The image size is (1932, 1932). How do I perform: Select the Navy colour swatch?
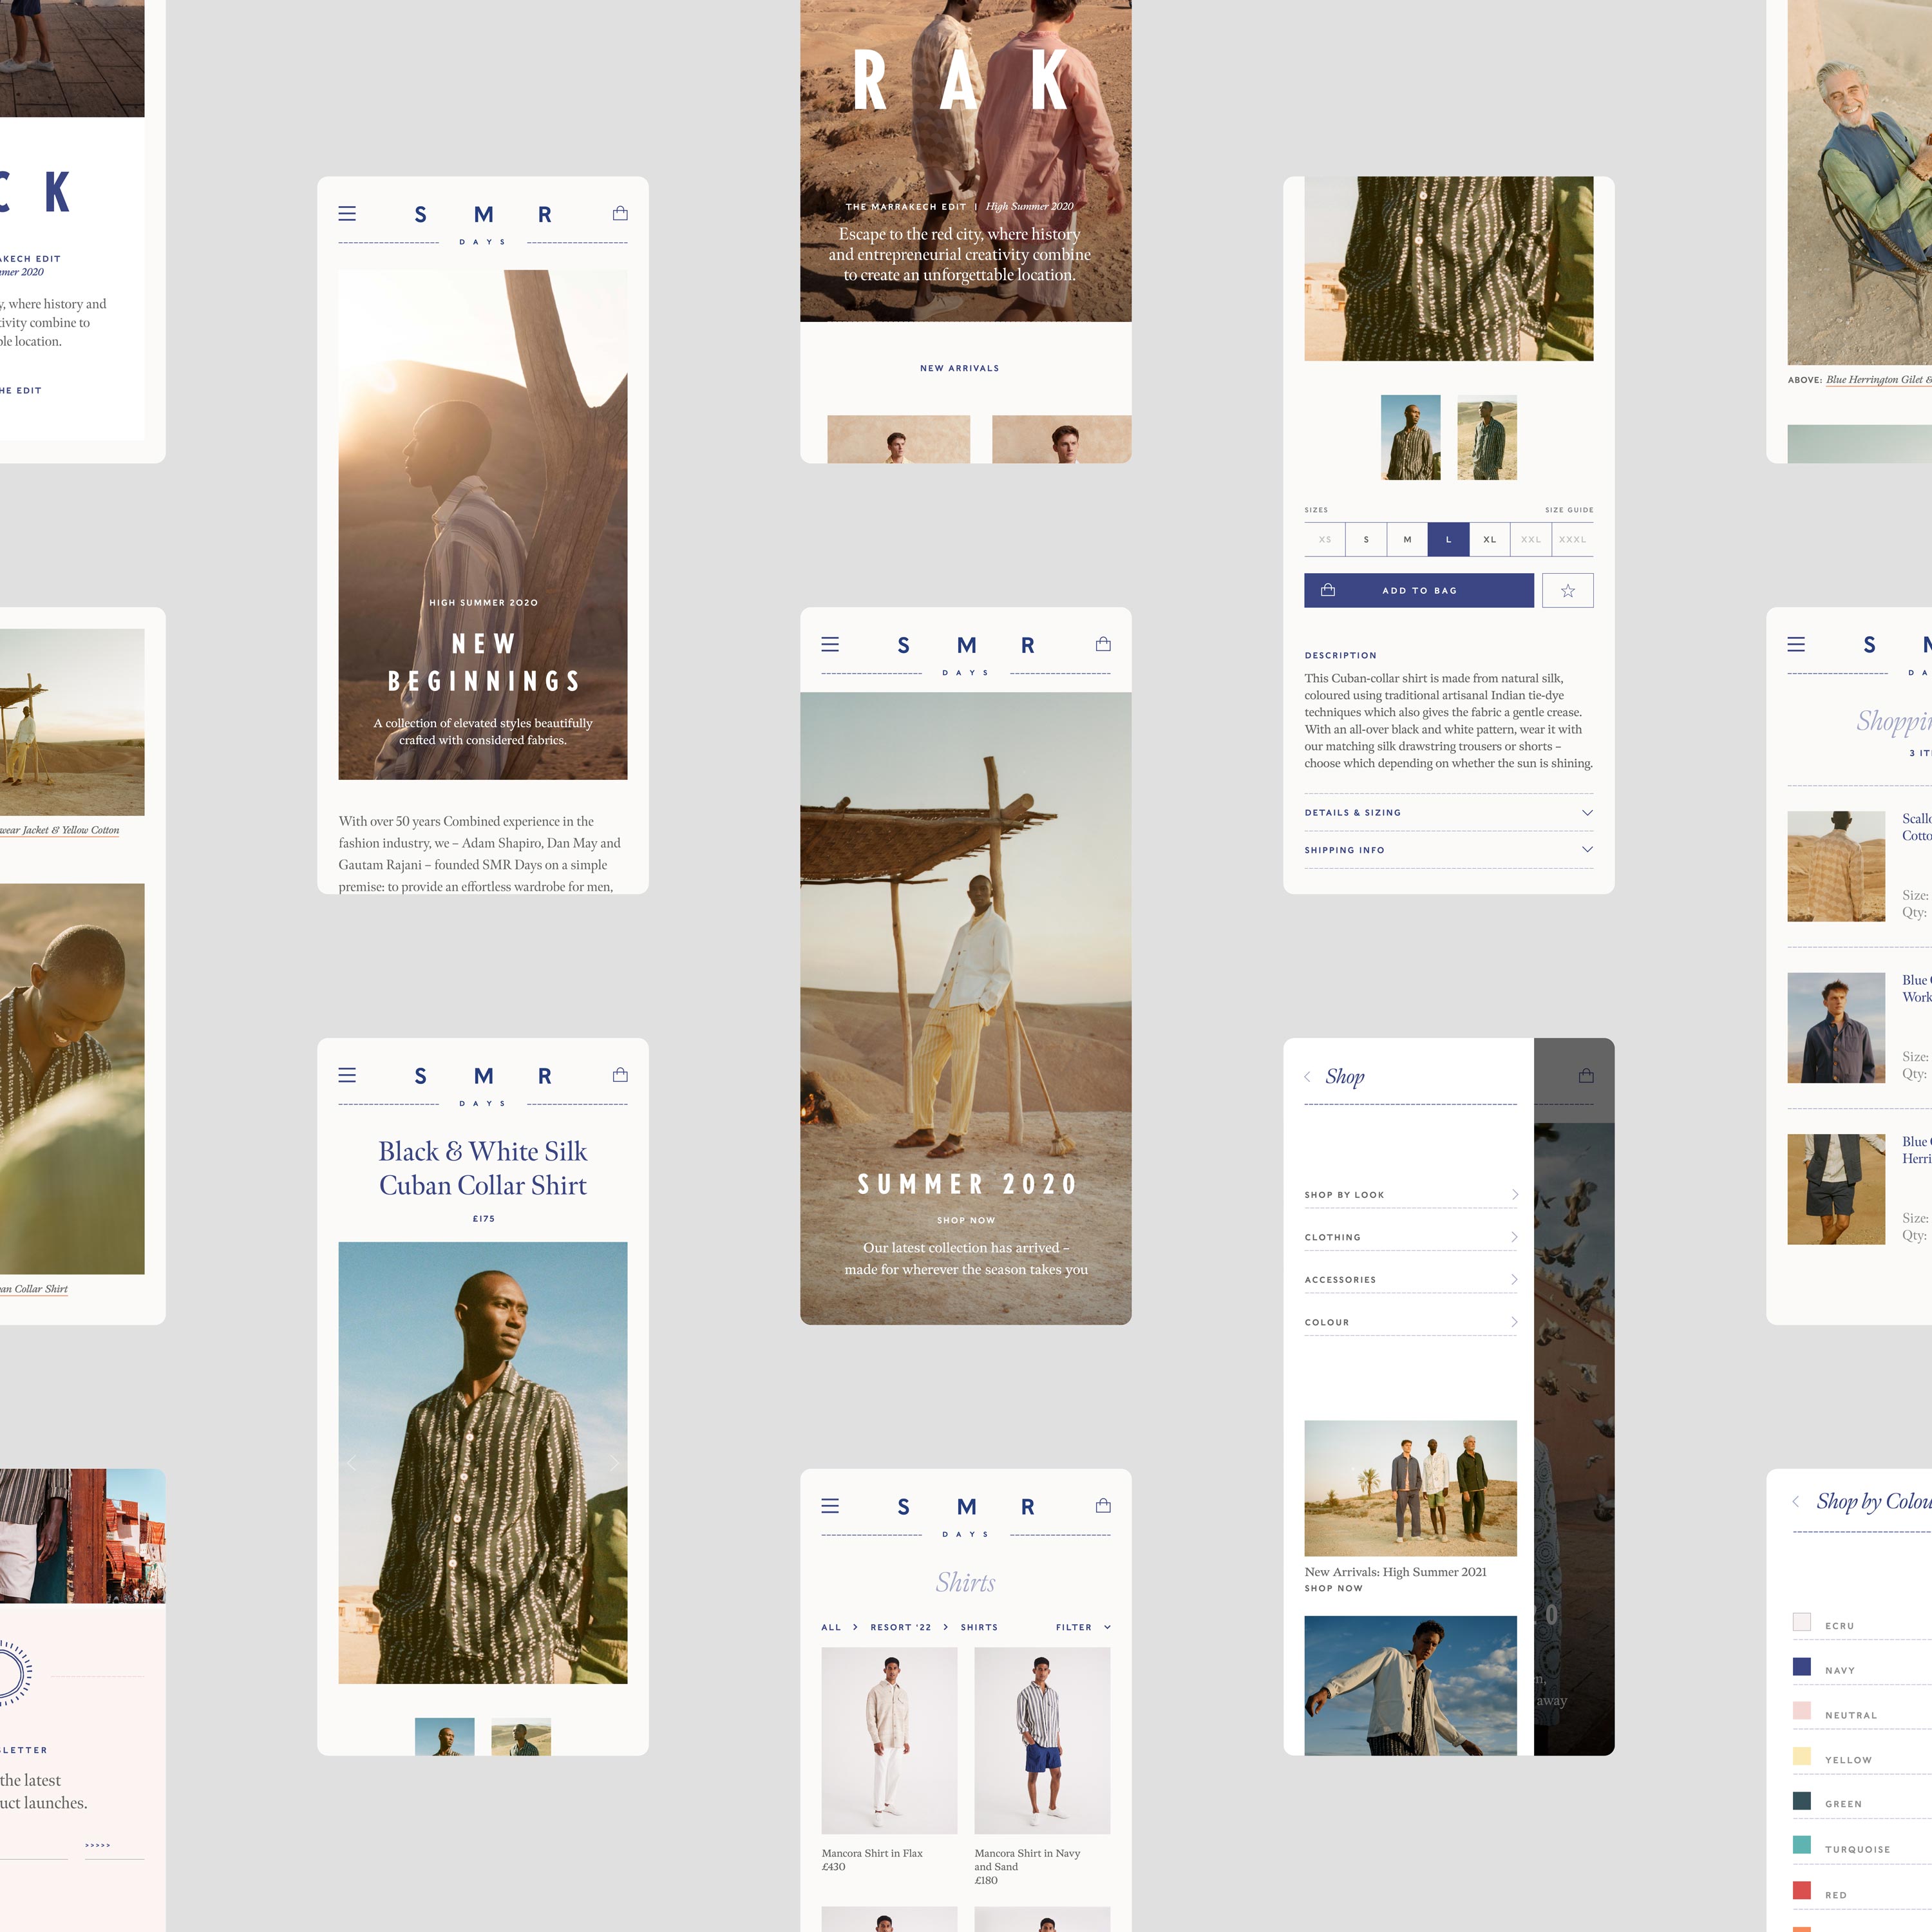coord(1802,1666)
